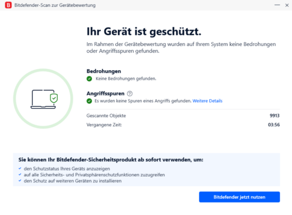Click the green checkmark beside Keine Bedrohungen gefunden
292x215 pixels.
tap(89, 79)
